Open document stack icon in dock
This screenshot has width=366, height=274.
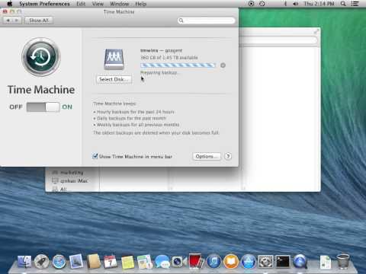[326, 262]
